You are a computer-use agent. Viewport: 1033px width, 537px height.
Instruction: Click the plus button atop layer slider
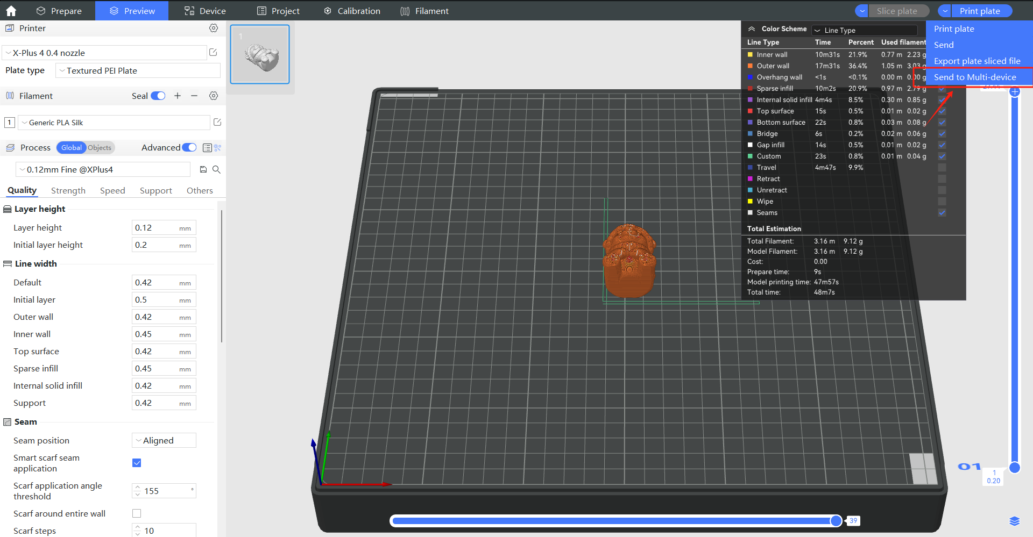click(x=1015, y=92)
